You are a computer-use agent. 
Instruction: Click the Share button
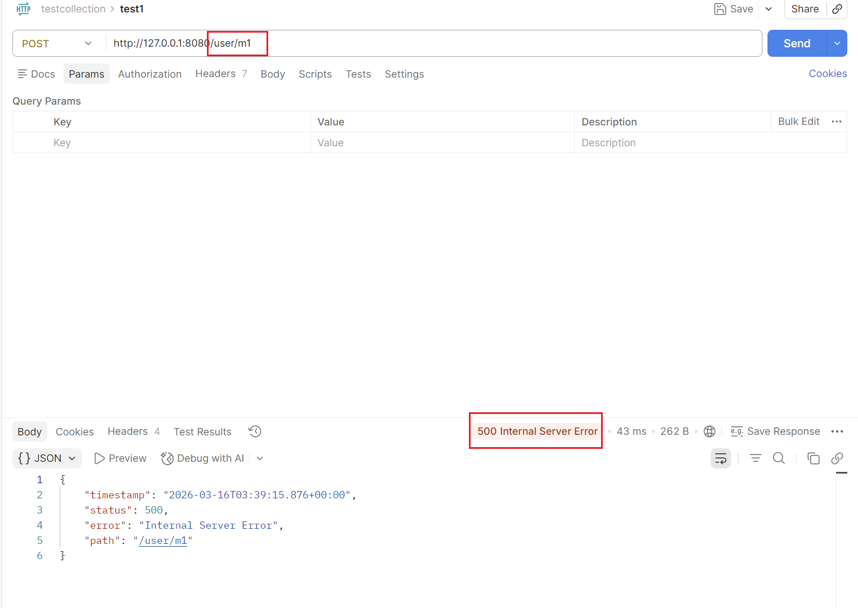[x=805, y=9]
